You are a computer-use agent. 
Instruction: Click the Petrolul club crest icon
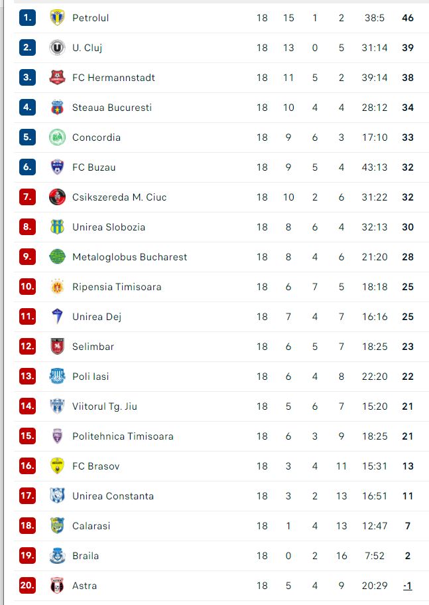coord(57,18)
